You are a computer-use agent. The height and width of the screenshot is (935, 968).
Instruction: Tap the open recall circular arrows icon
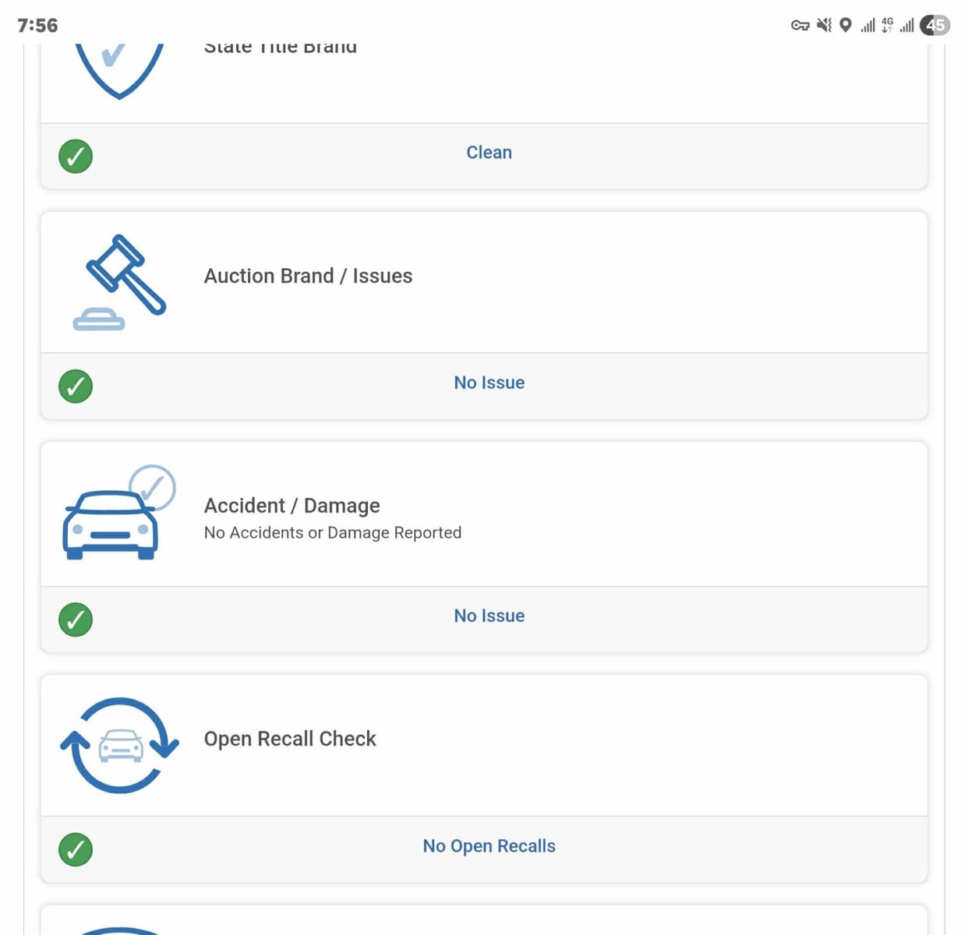tap(119, 745)
